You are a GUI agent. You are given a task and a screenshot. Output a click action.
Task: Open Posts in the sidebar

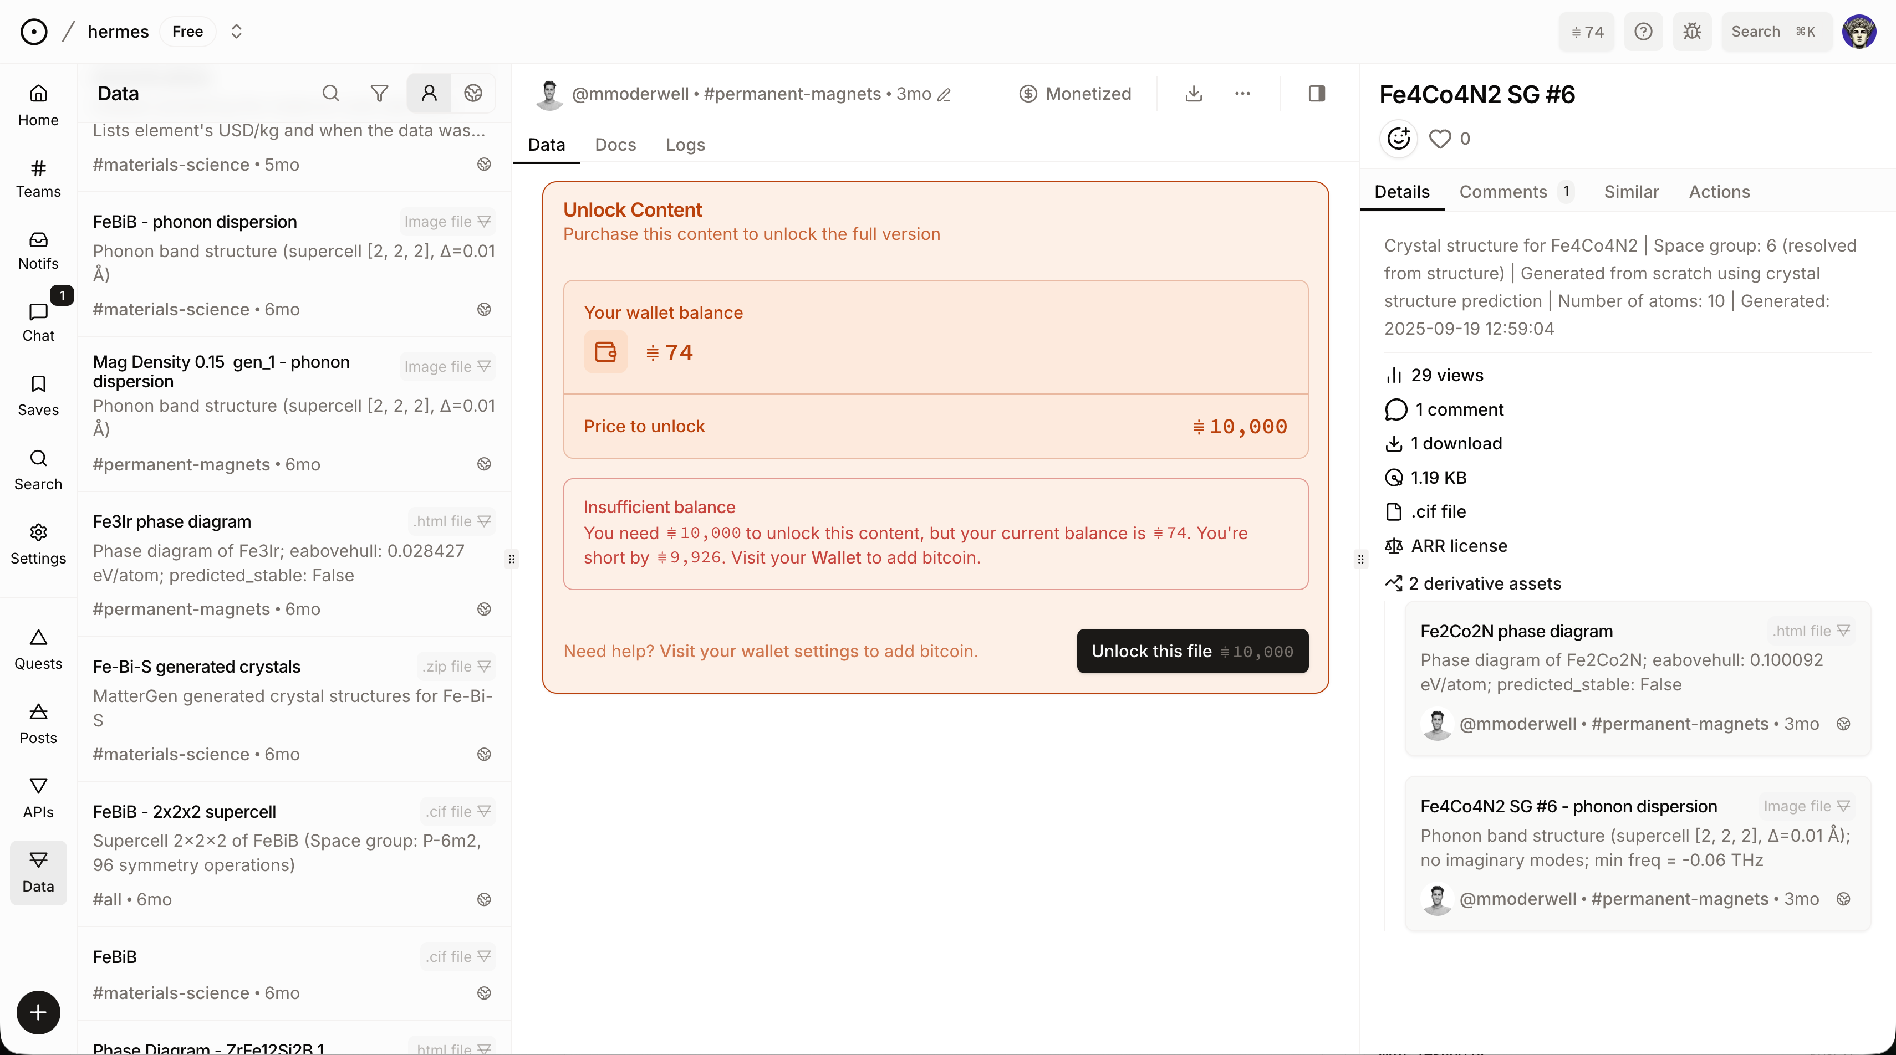38,724
